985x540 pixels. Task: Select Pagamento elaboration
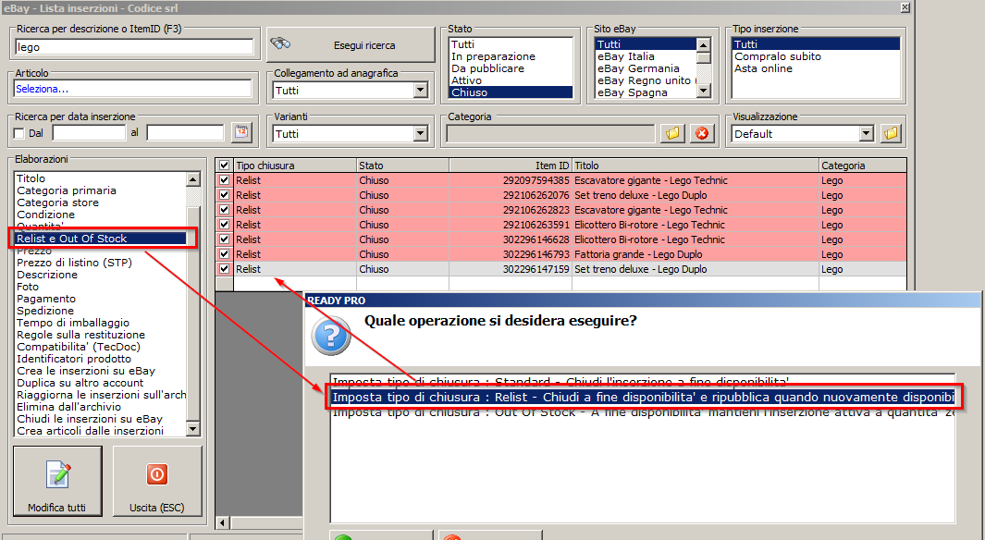(x=101, y=299)
